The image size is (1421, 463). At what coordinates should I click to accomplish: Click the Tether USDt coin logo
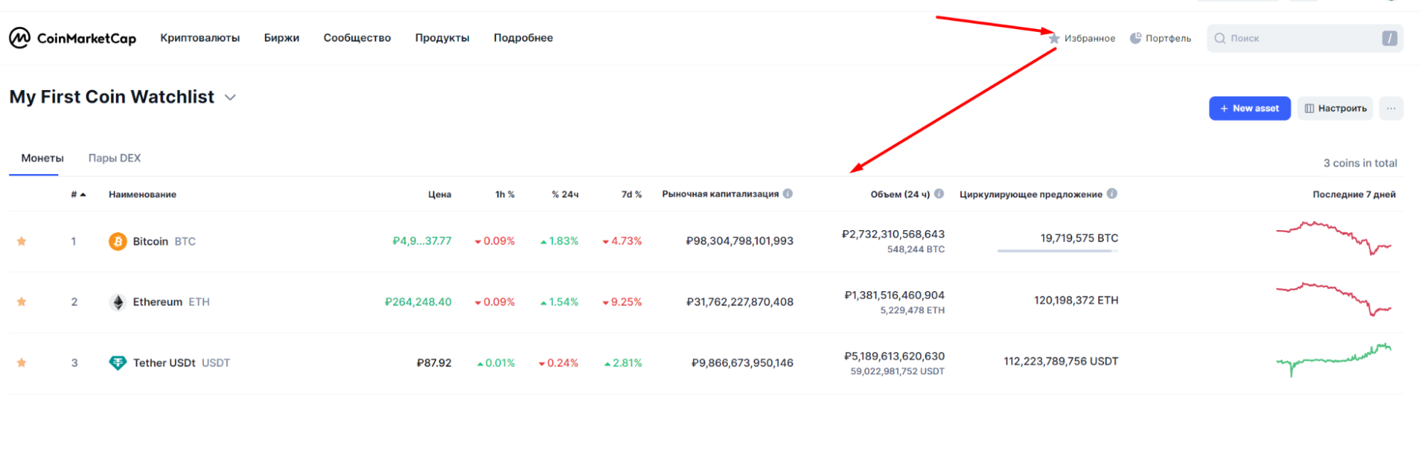pyautogui.click(x=117, y=363)
